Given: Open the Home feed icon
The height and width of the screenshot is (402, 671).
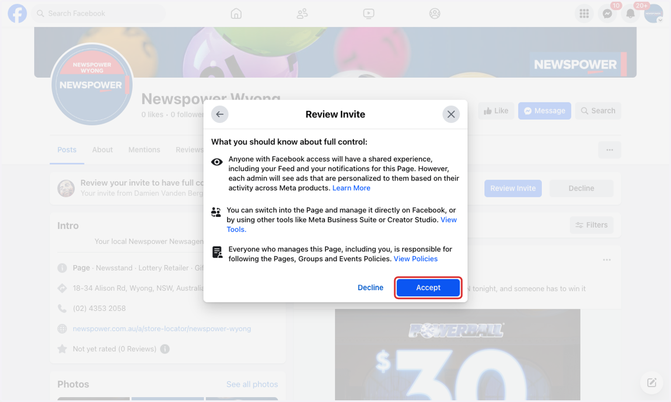Looking at the screenshot, I should (236, 13).
